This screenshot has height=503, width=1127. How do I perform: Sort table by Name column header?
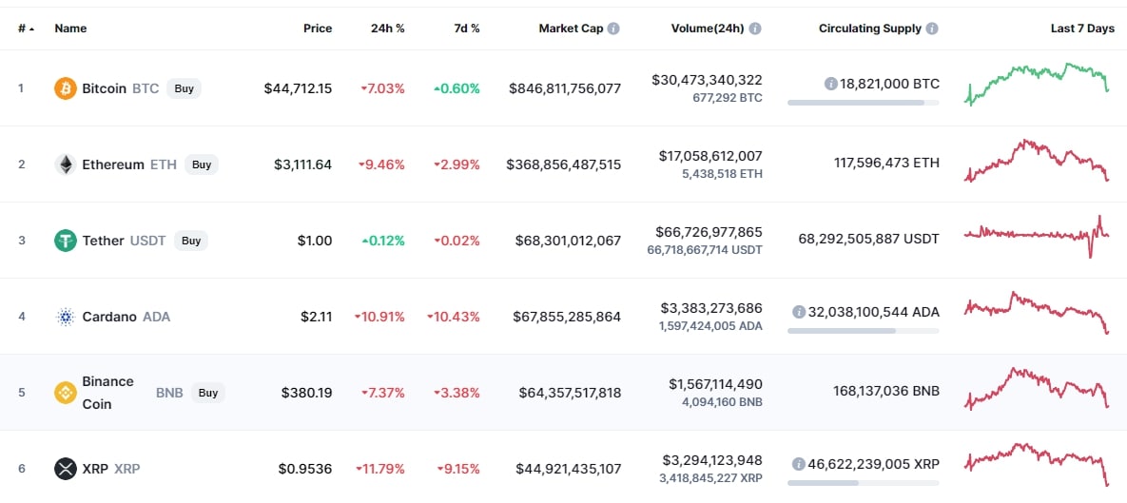click(70, 29)
